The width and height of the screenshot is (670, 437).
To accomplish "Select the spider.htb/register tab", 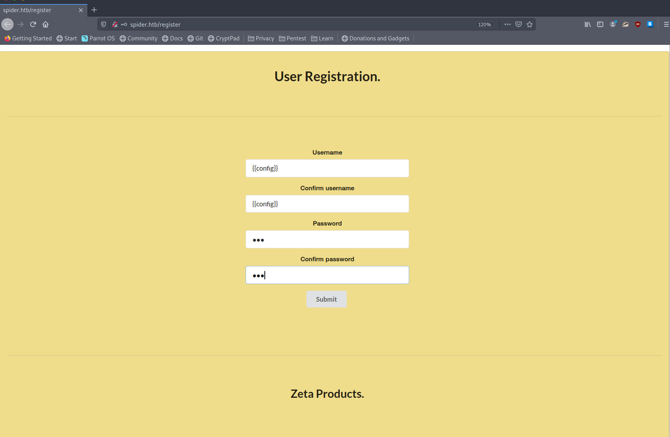I will (x=39, y=10).
